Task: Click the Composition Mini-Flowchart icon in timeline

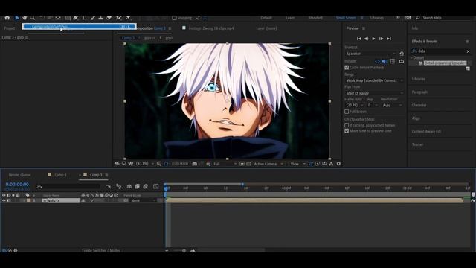Action: [x=109, y=186]
